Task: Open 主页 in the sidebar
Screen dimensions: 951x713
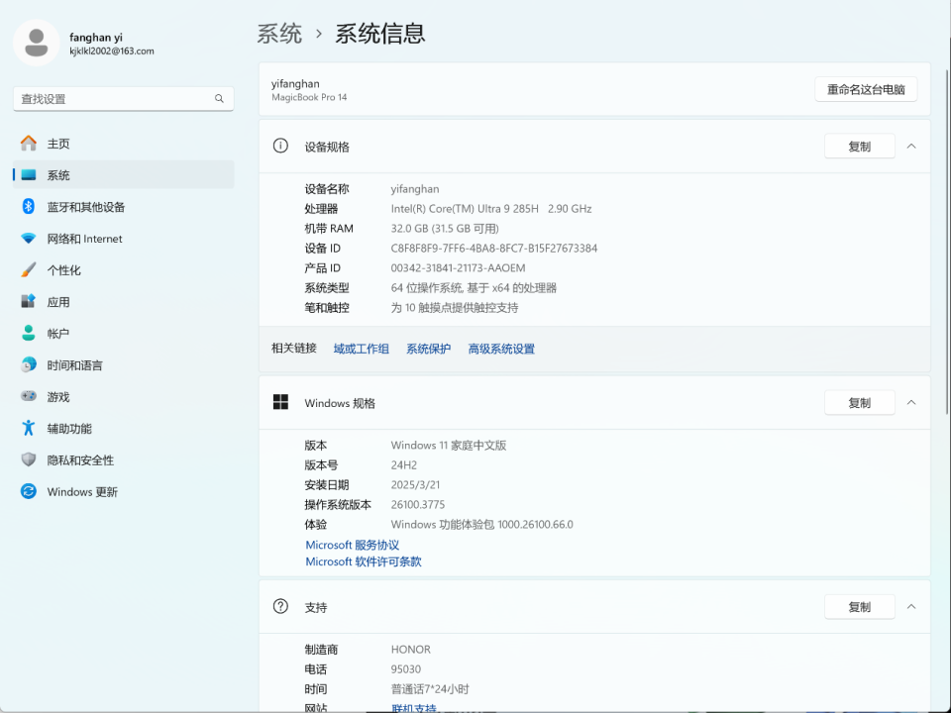Action: point(123,143)
